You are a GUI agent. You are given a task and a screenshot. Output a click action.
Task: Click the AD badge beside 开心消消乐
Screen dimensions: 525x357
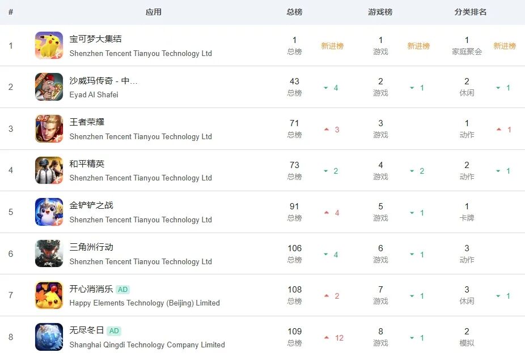click(123, 290)
